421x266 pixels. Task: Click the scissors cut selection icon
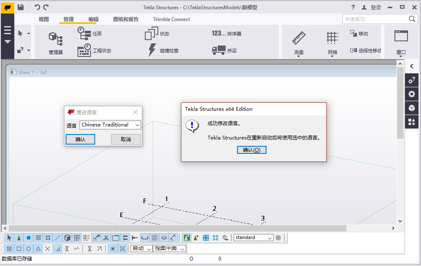point(106,238)
